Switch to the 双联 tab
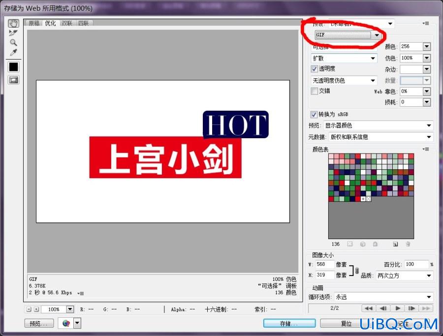The width and height of the screenshot is (443, 336). 66,23
